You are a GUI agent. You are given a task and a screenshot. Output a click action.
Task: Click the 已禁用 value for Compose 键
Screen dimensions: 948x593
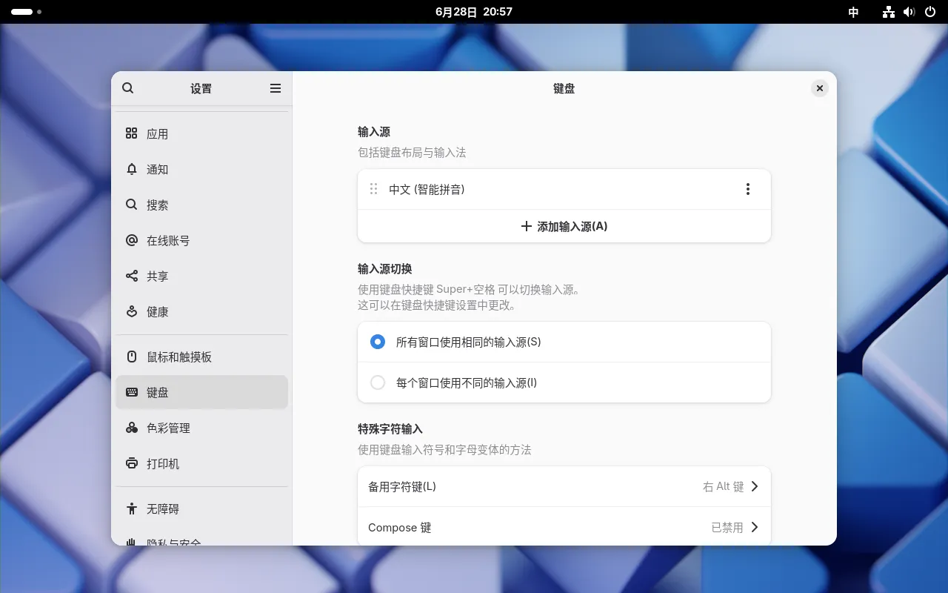coord(727,527)
